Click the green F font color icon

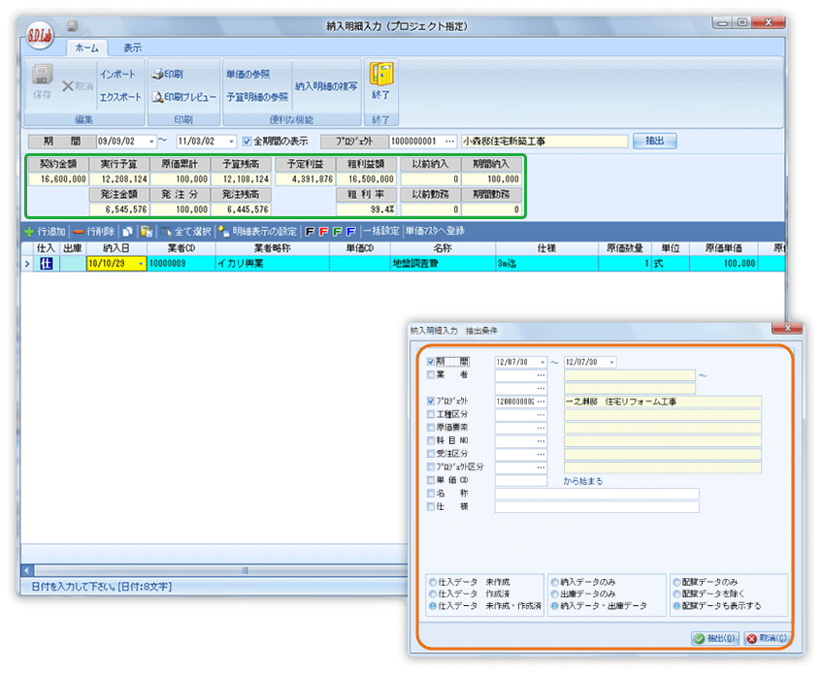[x=338, y=232]
